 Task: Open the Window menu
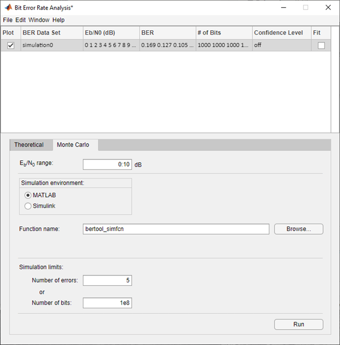point(39,20)
